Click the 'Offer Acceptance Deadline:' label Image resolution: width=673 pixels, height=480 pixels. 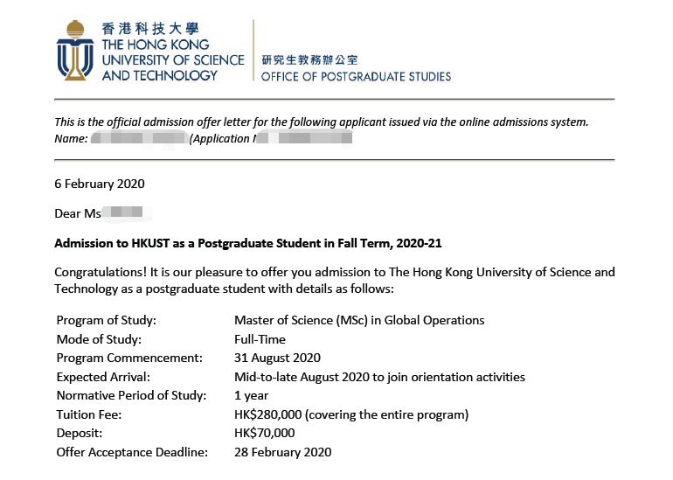tap(132, 453)
